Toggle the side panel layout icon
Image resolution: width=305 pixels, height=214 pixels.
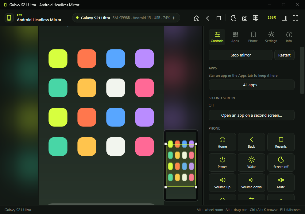coord(284,18)
